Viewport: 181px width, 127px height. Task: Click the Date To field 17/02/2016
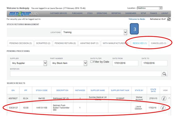pos(154,63)
